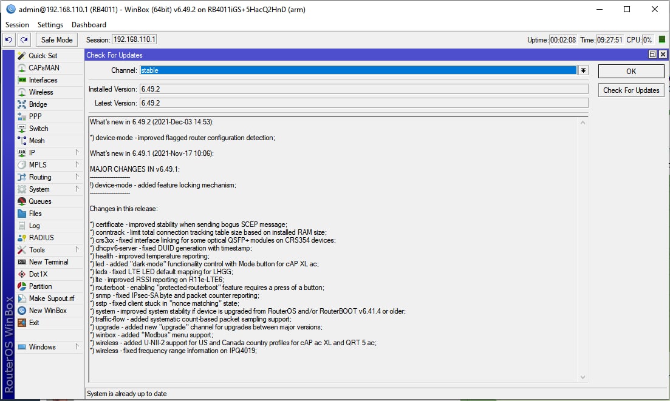The height and width of the screenshot is (401, 670).
Task: Click the "Changes in this release:" line
Action: pos(123,209)
